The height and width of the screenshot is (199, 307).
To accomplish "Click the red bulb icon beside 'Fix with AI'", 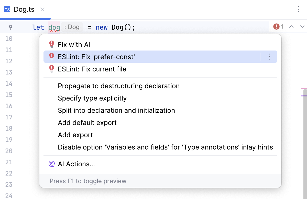I will 51,44.
